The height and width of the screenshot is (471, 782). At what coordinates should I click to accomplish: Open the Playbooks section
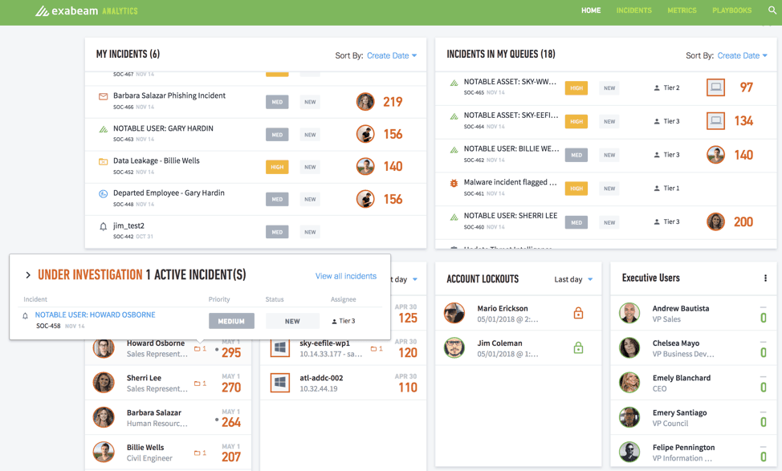731,10
